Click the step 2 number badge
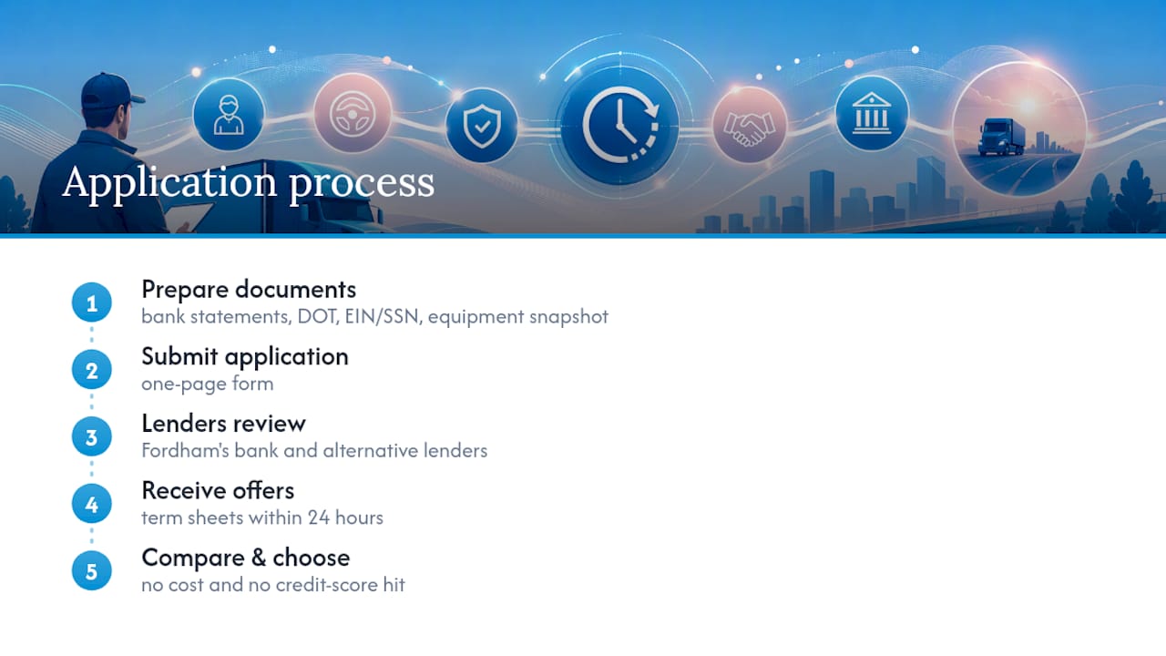The image size is (1166, 656). 92,371
